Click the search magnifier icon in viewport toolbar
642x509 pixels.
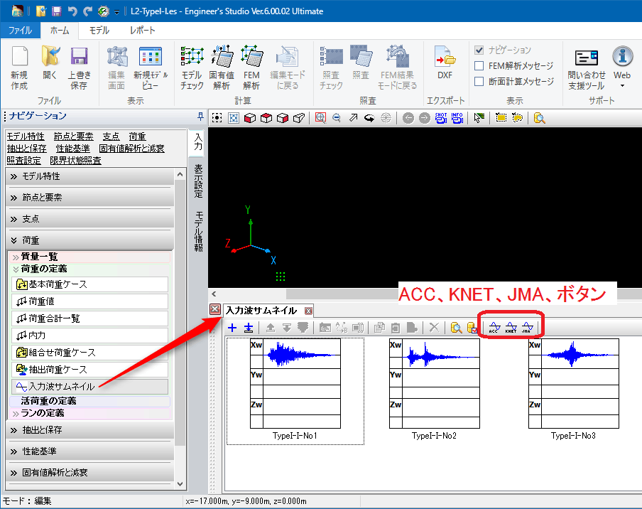pos(539,118)
